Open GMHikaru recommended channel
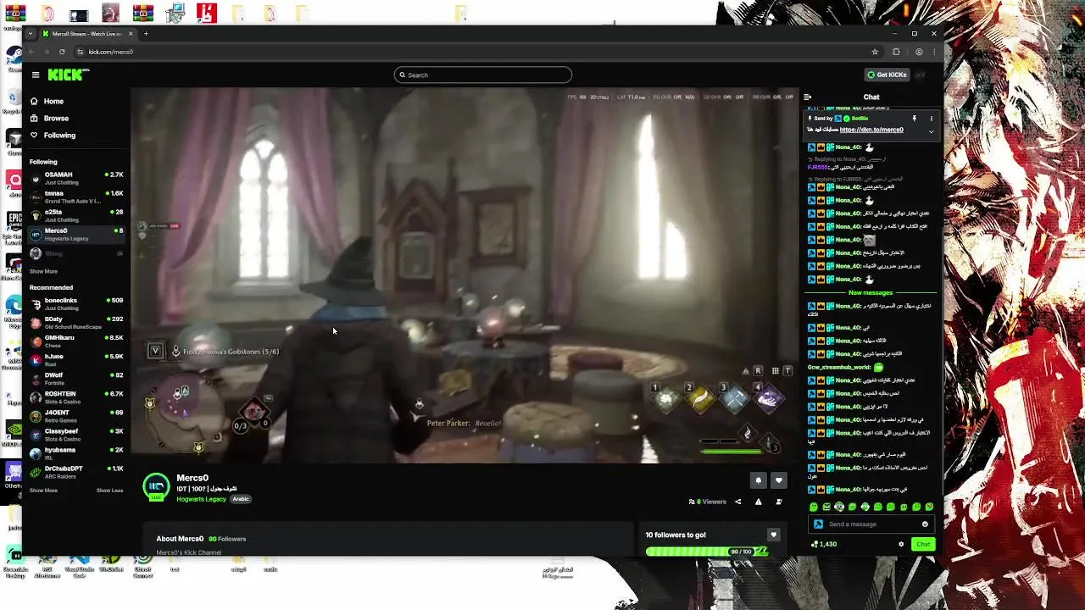 (x=76, y=341)
